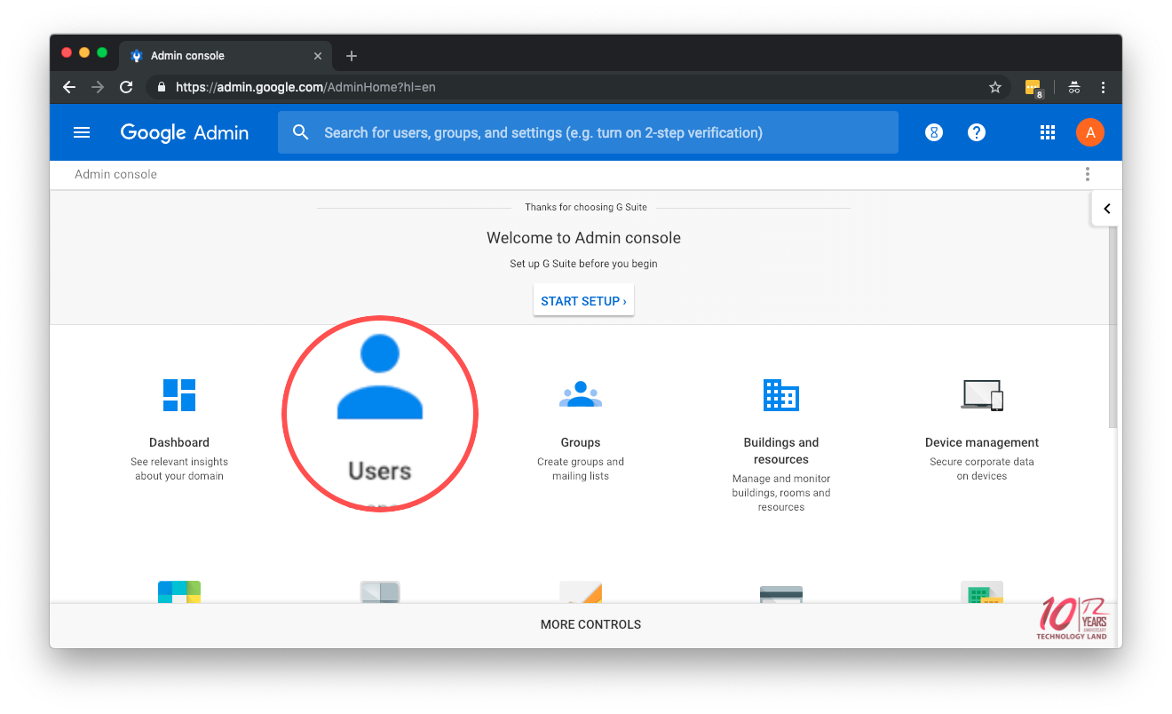1172x714 pixels.
Task: Click 'Create groups and mailing lists' text
Action: tap(581, 469)
